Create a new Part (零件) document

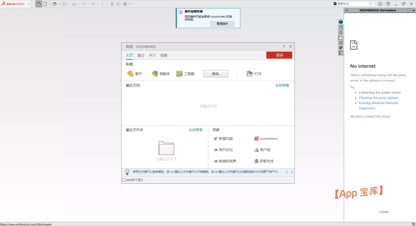[x=135, y=74]
